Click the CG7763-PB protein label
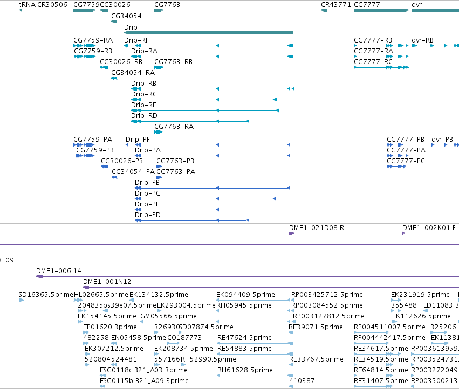Screen dimensions: 459x389 pos(175,161)
